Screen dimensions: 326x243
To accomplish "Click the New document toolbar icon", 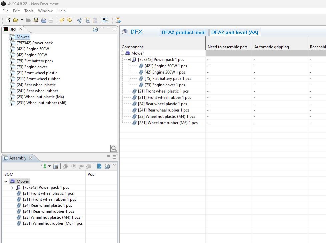I will click(8, 20).
